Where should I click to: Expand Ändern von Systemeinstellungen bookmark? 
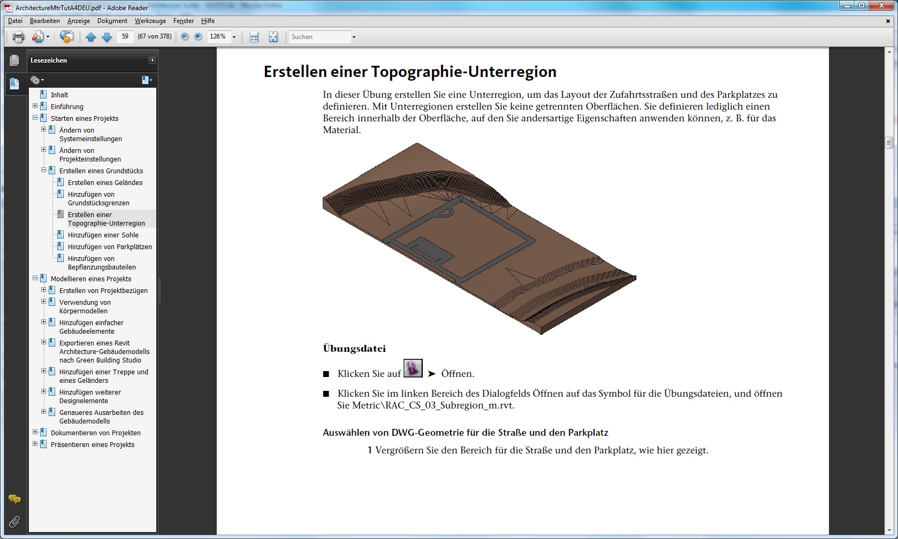click(x=44, y=129)
